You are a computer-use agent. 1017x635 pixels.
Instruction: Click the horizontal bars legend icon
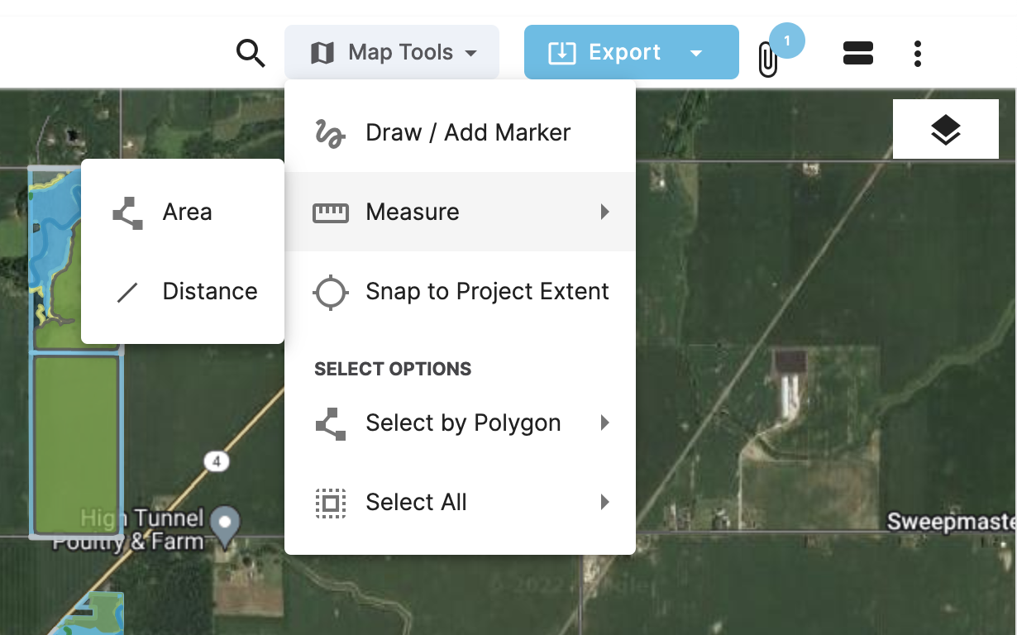857,52
